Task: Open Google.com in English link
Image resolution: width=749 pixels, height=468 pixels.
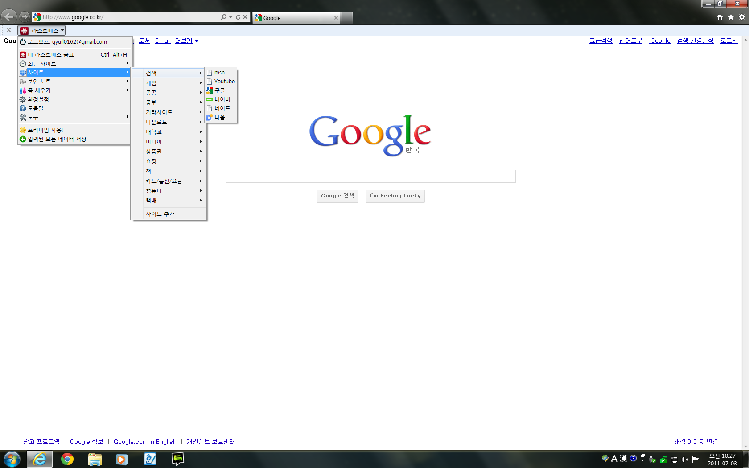Action: 145,442
